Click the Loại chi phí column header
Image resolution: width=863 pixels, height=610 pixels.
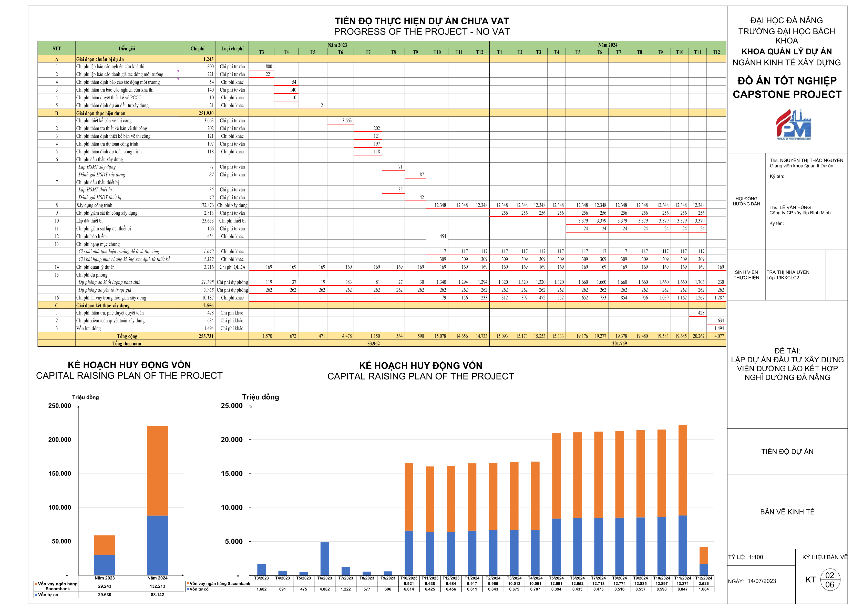232,48
